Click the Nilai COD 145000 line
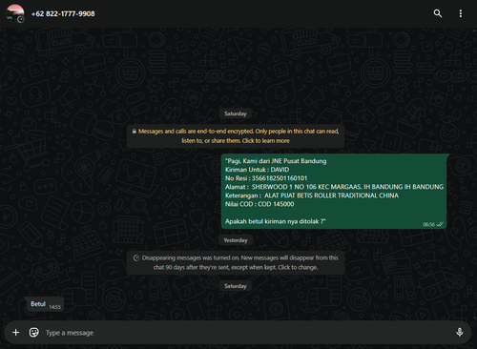The image size is (477, 349). click(259, 204)
